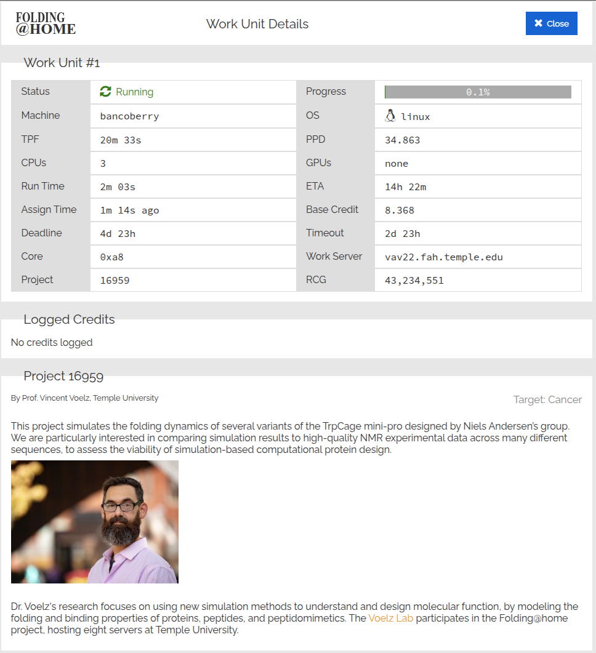Close the Work Unit Details dialog
596x653 pixels.
coord(551,23)
